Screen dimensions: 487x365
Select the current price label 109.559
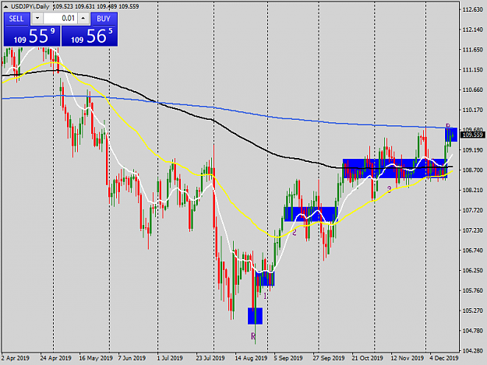coord(473,135)
